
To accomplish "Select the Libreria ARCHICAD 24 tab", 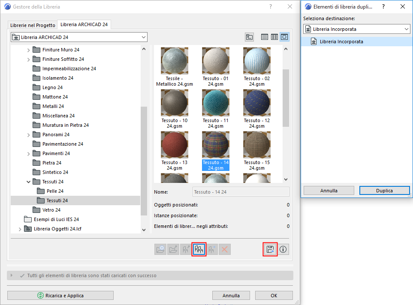I will [x=84, y=24].
